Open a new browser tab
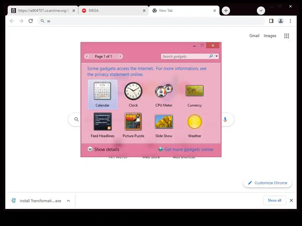Image resolution: width=302 pixels, height=226 pixels. pyautogui.click(x=226, y=11)
